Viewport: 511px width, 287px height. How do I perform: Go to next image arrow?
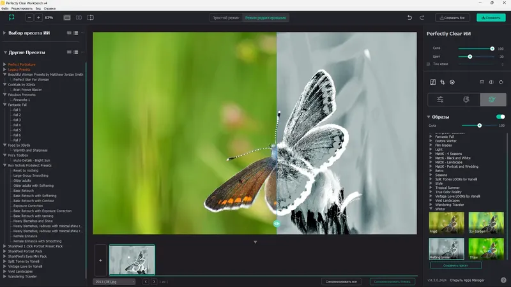tap(154, 282)
